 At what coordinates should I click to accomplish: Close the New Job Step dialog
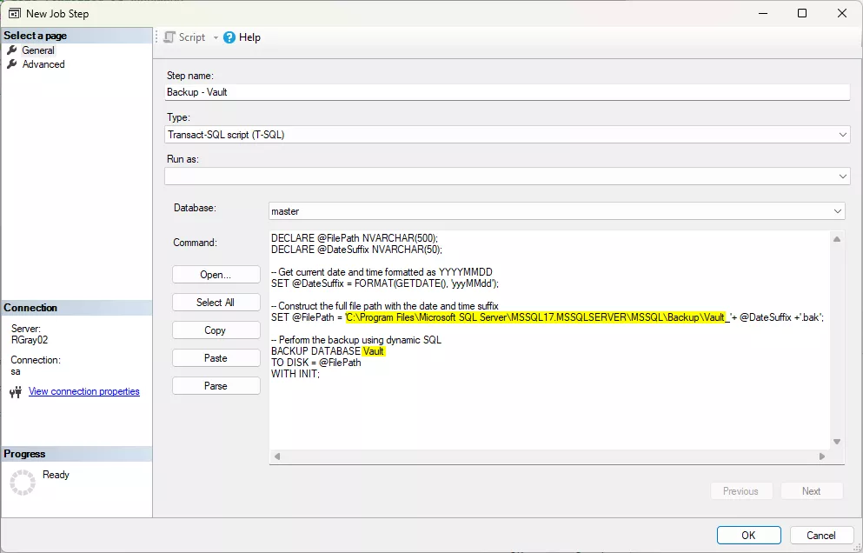pyautogui.click(x=842, y=13)
